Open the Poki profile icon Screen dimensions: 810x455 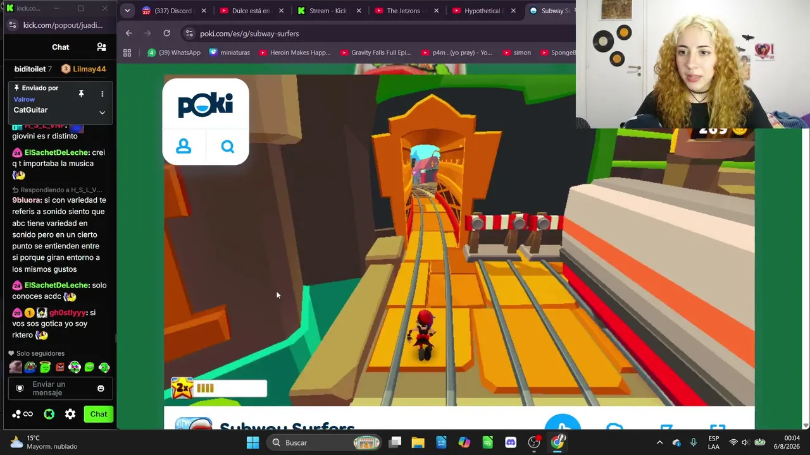point(184,147)
